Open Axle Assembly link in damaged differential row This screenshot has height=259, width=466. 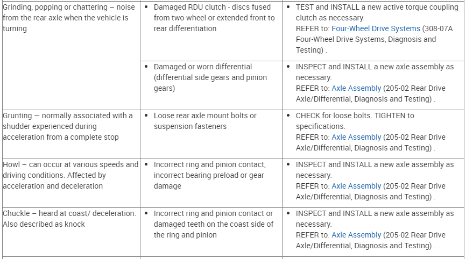(x=356, y=88)
